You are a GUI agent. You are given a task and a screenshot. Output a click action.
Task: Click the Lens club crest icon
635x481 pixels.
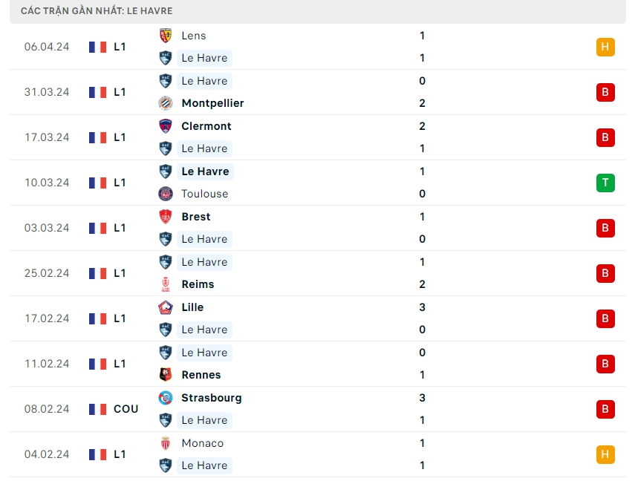(166, 36)
